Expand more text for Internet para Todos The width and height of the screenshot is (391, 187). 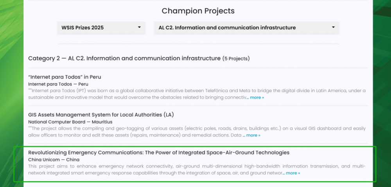255,98
